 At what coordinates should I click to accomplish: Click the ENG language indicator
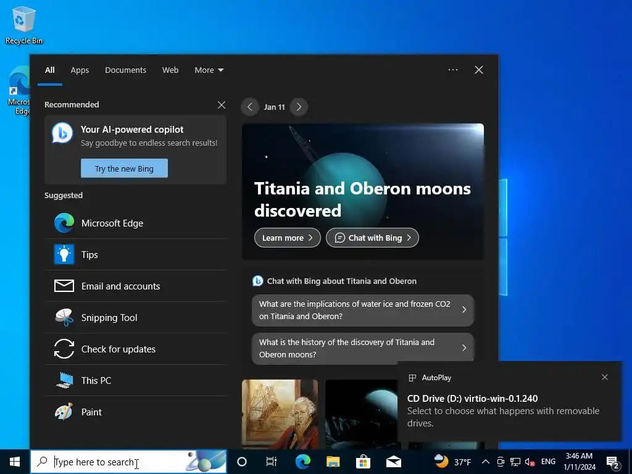coord(548,462)
